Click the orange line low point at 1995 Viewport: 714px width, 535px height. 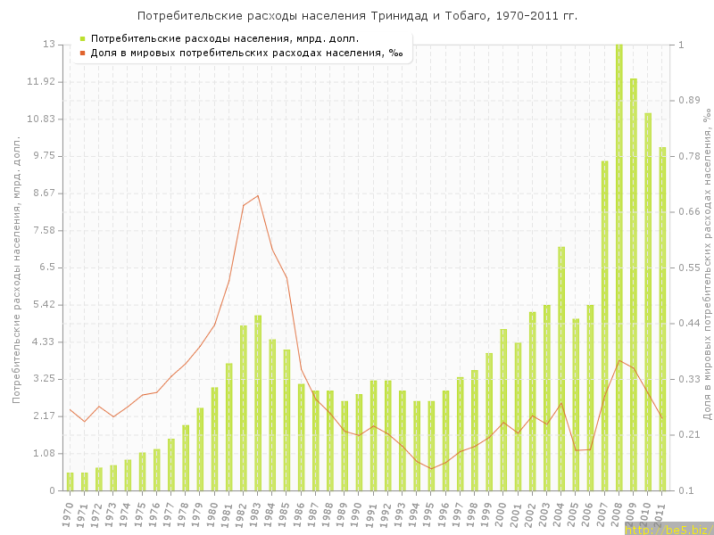click(431, 469)
